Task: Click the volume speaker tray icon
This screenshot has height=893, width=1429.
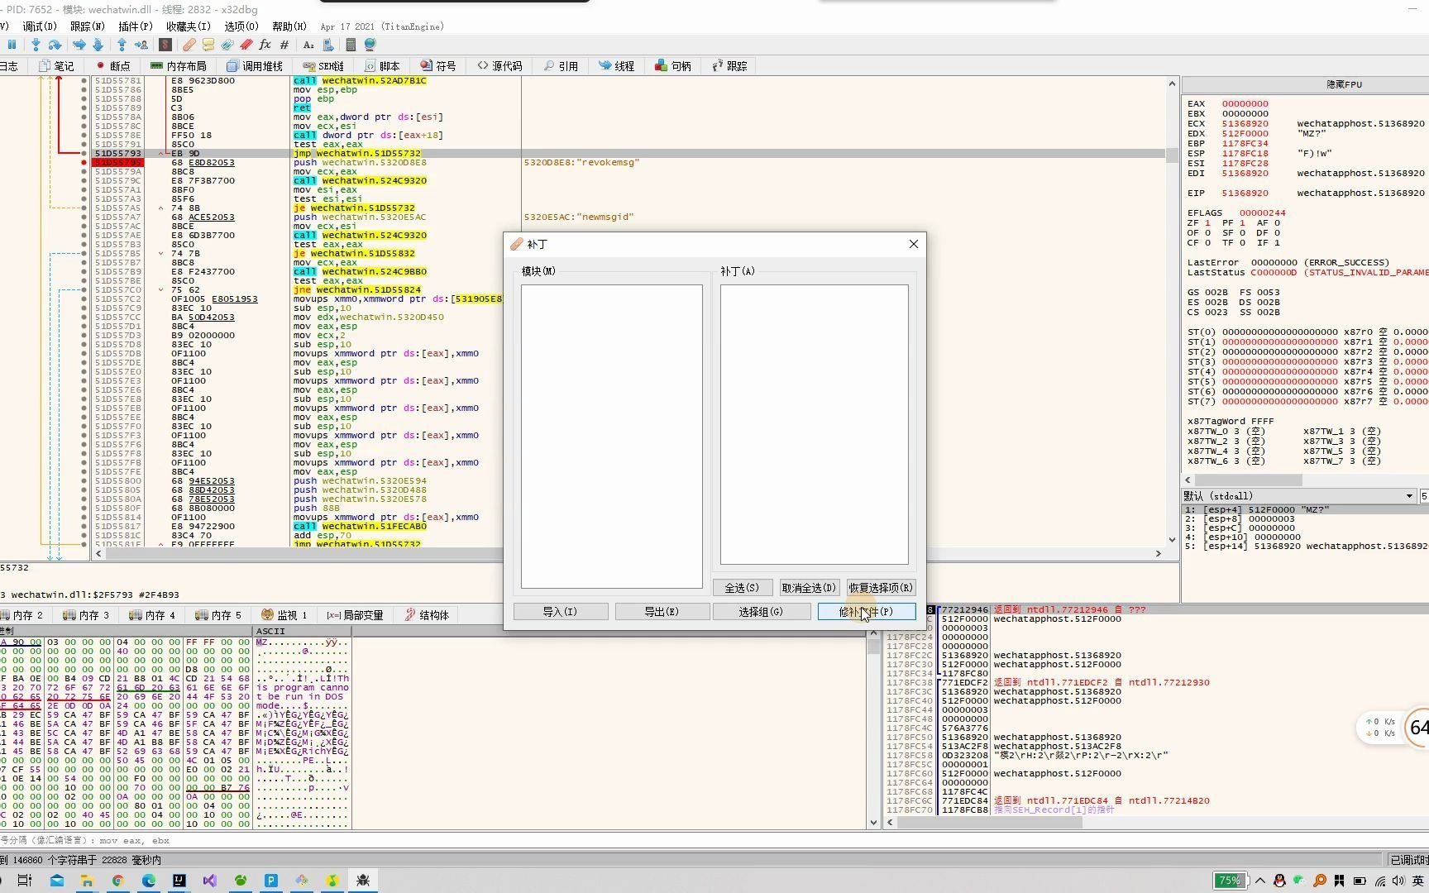Action: coord(1398,881)
